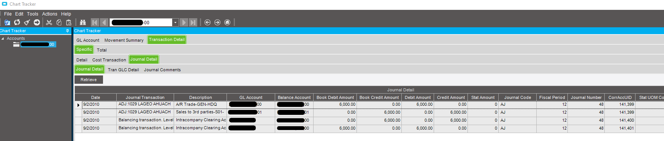664x141 pixels.
Task: Click CorrAccUID value 141,400
Action: (x=620, y=121)
